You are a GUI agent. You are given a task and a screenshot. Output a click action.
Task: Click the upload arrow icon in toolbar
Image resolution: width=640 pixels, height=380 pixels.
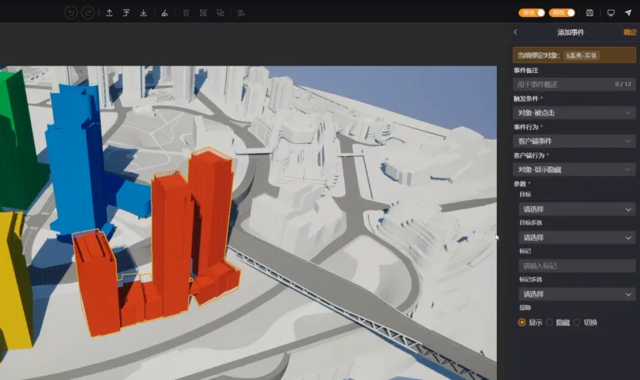point(109,13)
